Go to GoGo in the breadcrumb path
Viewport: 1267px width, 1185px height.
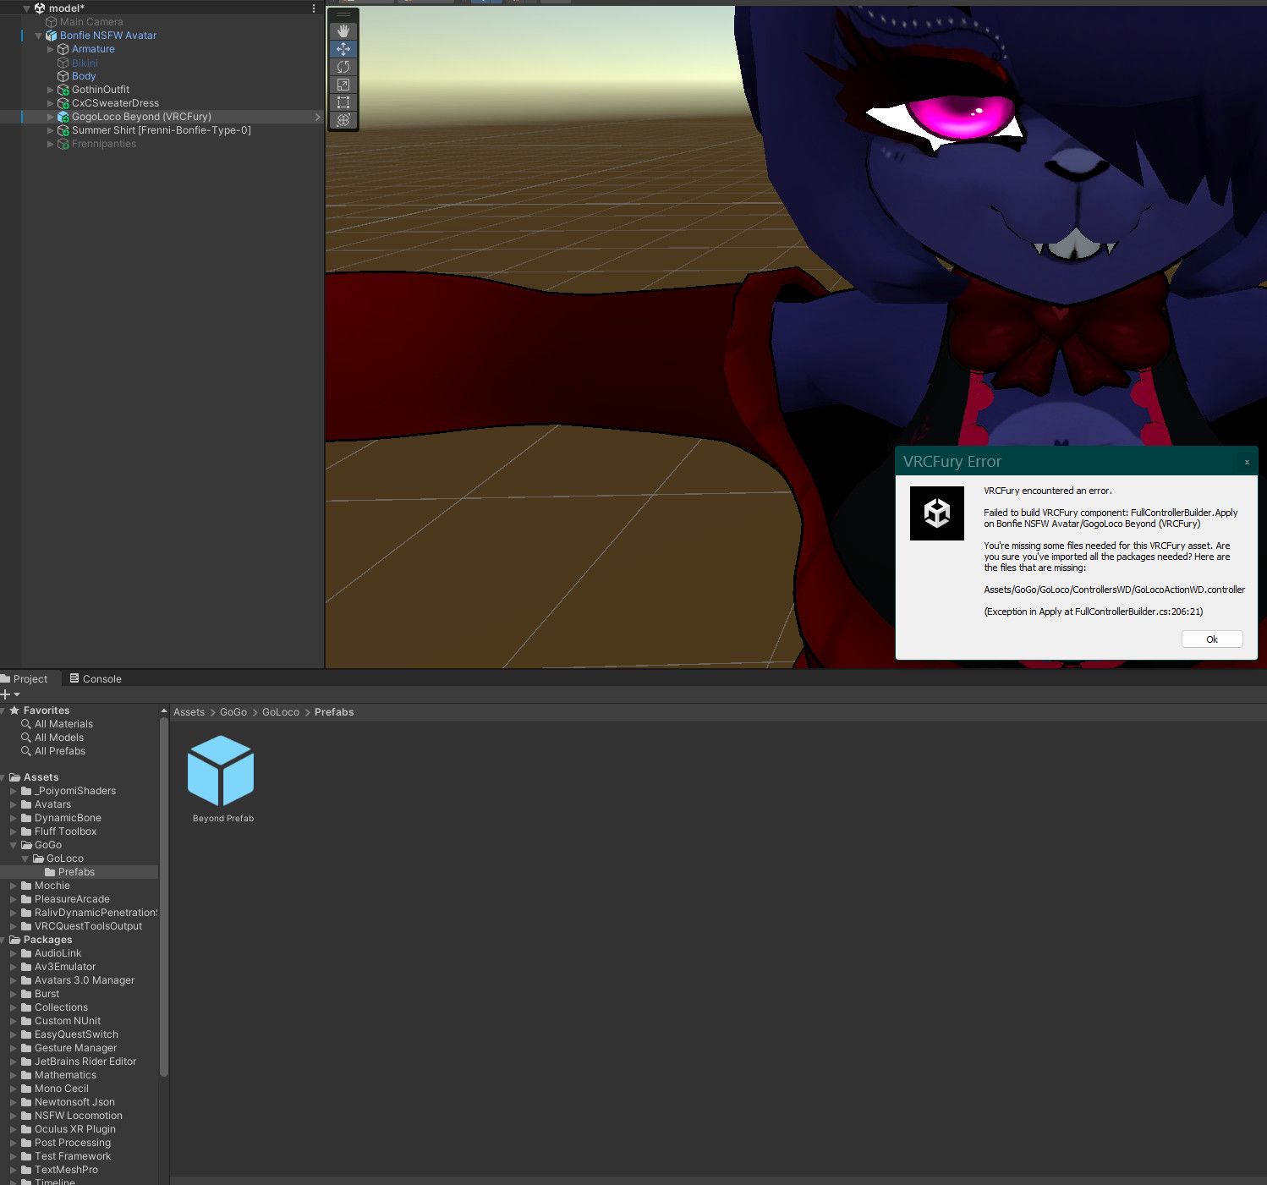click(x=233, y=712)
